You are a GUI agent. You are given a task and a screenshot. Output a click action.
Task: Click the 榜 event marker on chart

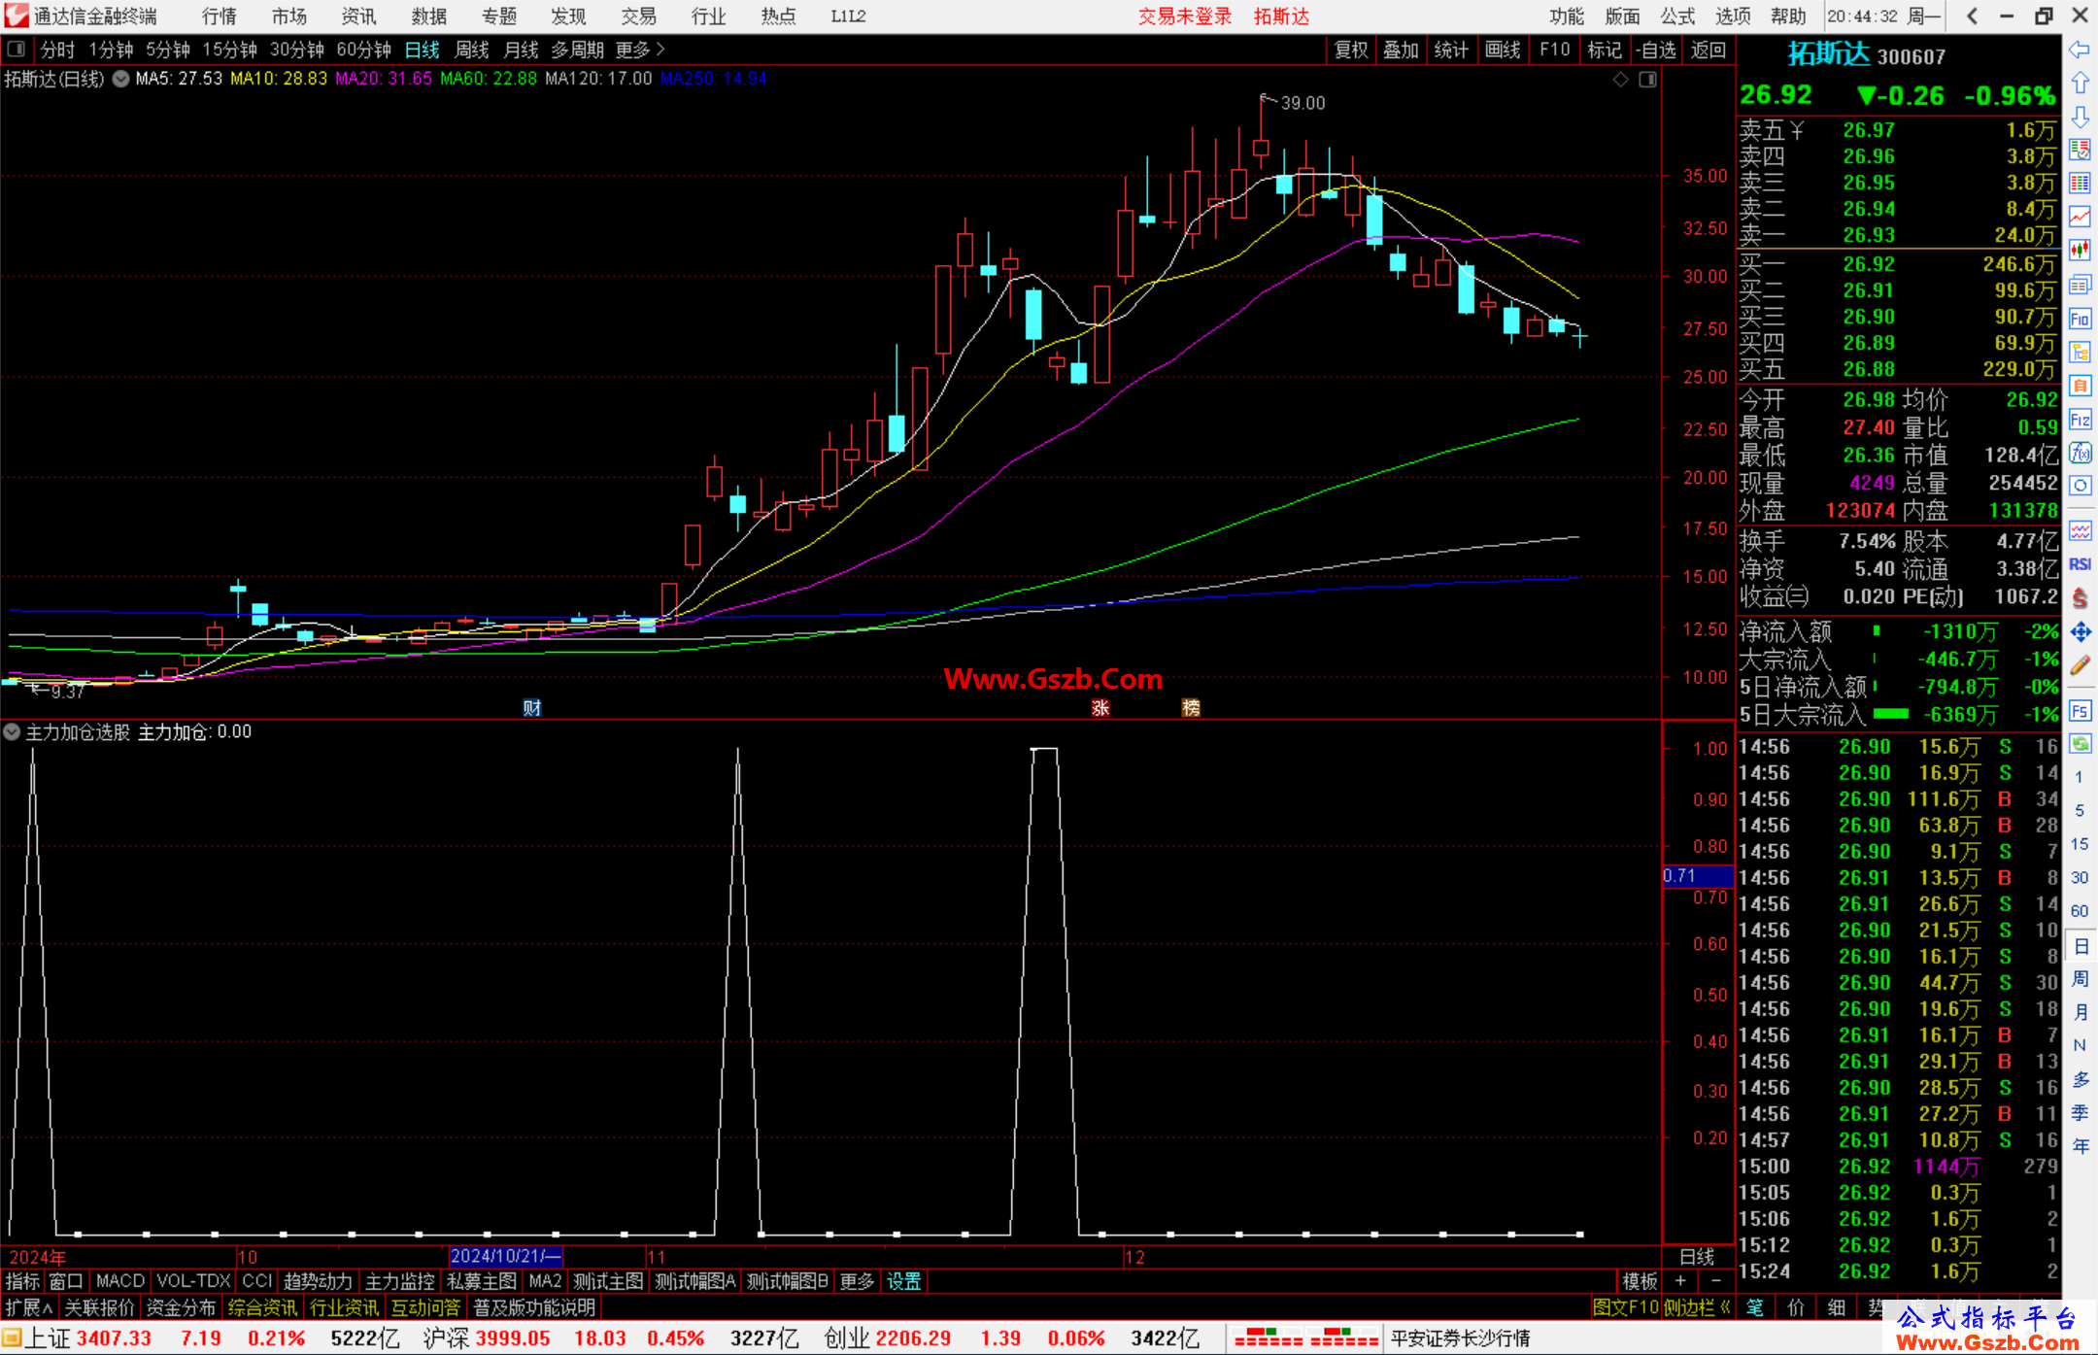(1191, 707)
